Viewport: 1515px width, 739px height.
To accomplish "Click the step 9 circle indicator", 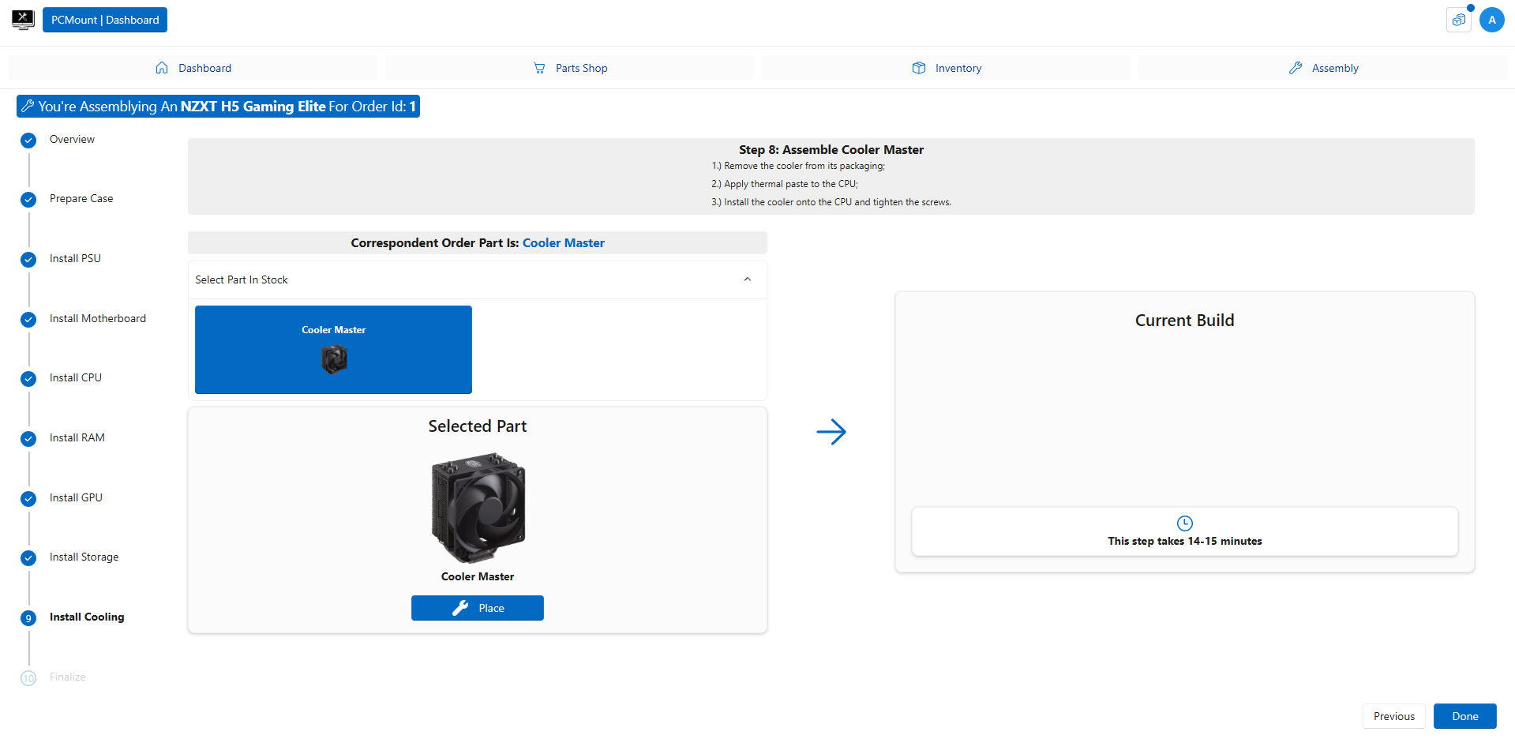I will point(28,618).
